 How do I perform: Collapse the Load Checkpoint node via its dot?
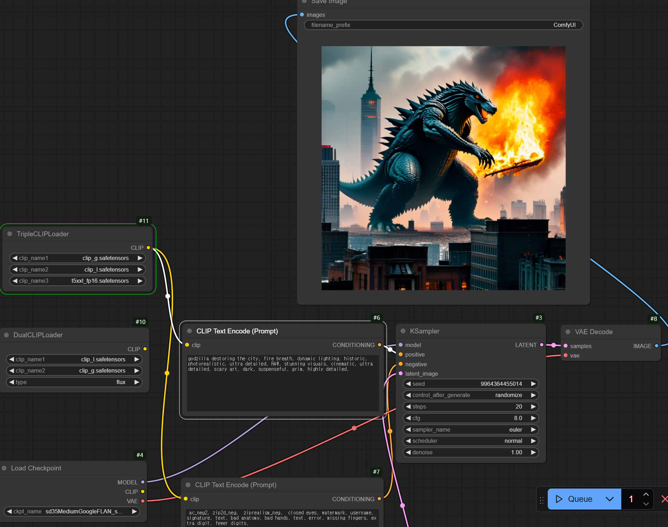click(x=4, y=468)
